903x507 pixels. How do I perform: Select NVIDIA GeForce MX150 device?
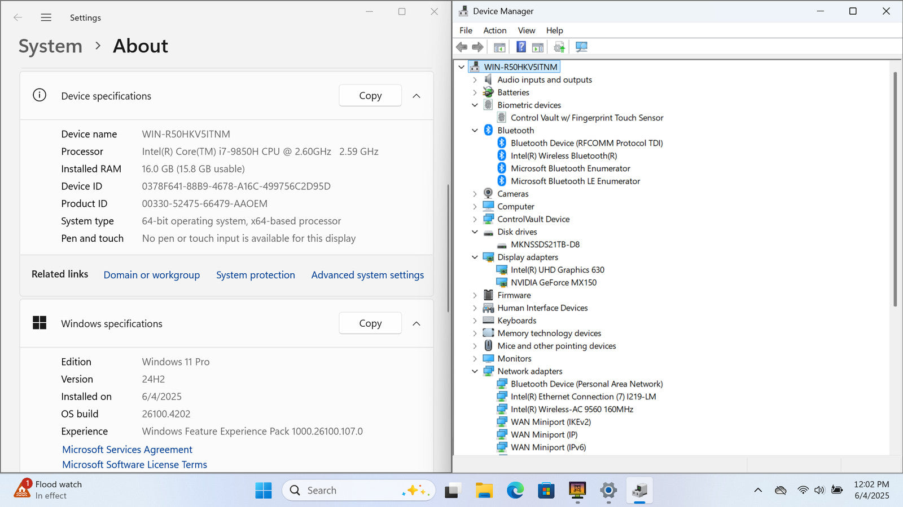click(x=554, y=283)
